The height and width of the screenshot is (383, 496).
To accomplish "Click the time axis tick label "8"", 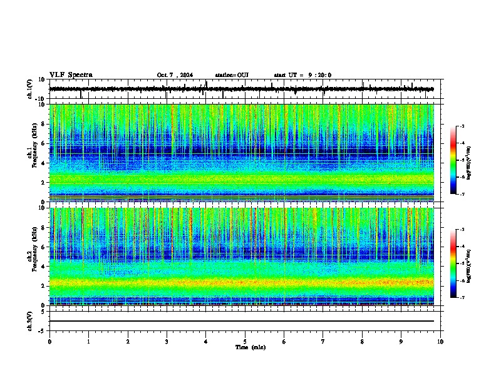I will click(362, 342).
